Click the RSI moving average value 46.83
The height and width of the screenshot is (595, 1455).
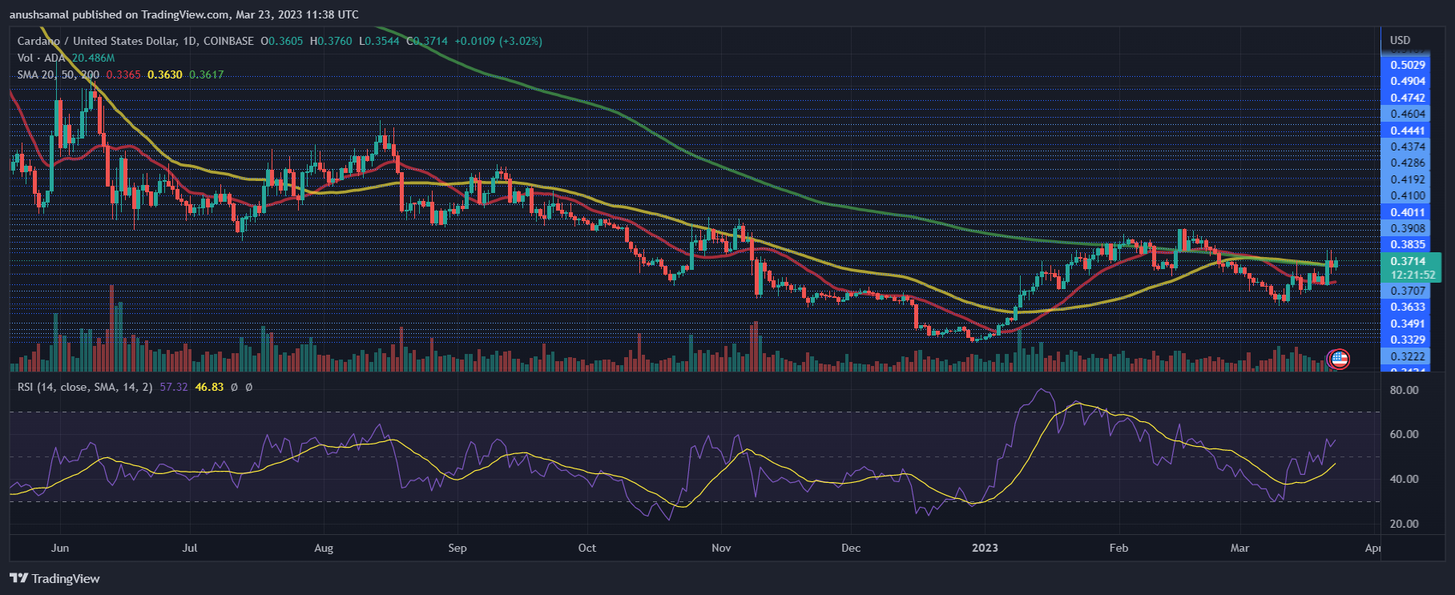[x=209, y=387]
